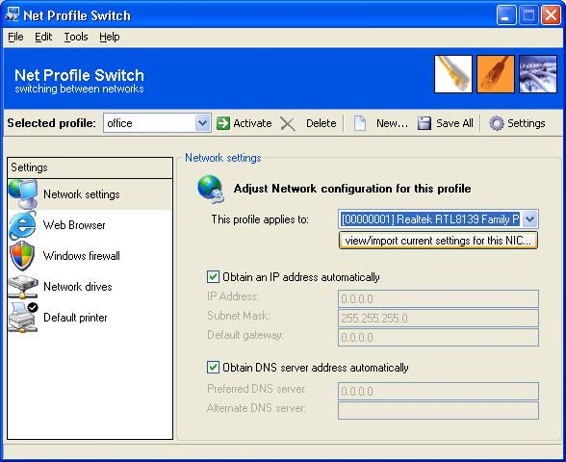Click the New profile page icon
This screenshot has height=462, width=566.
360,123
